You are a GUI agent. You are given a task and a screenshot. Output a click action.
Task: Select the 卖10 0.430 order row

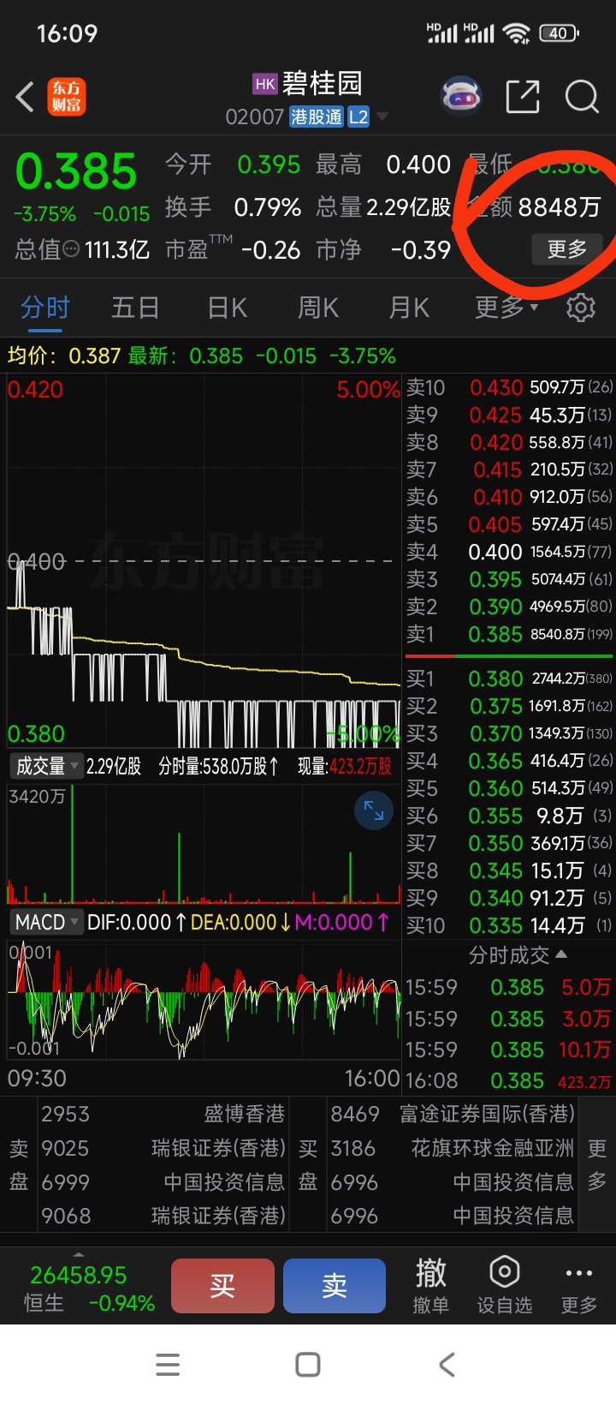509,388
